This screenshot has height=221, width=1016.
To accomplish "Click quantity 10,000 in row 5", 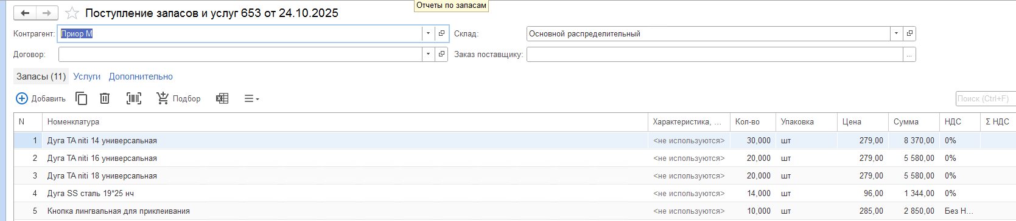I will pyautogui.click(x=753, y=211).
